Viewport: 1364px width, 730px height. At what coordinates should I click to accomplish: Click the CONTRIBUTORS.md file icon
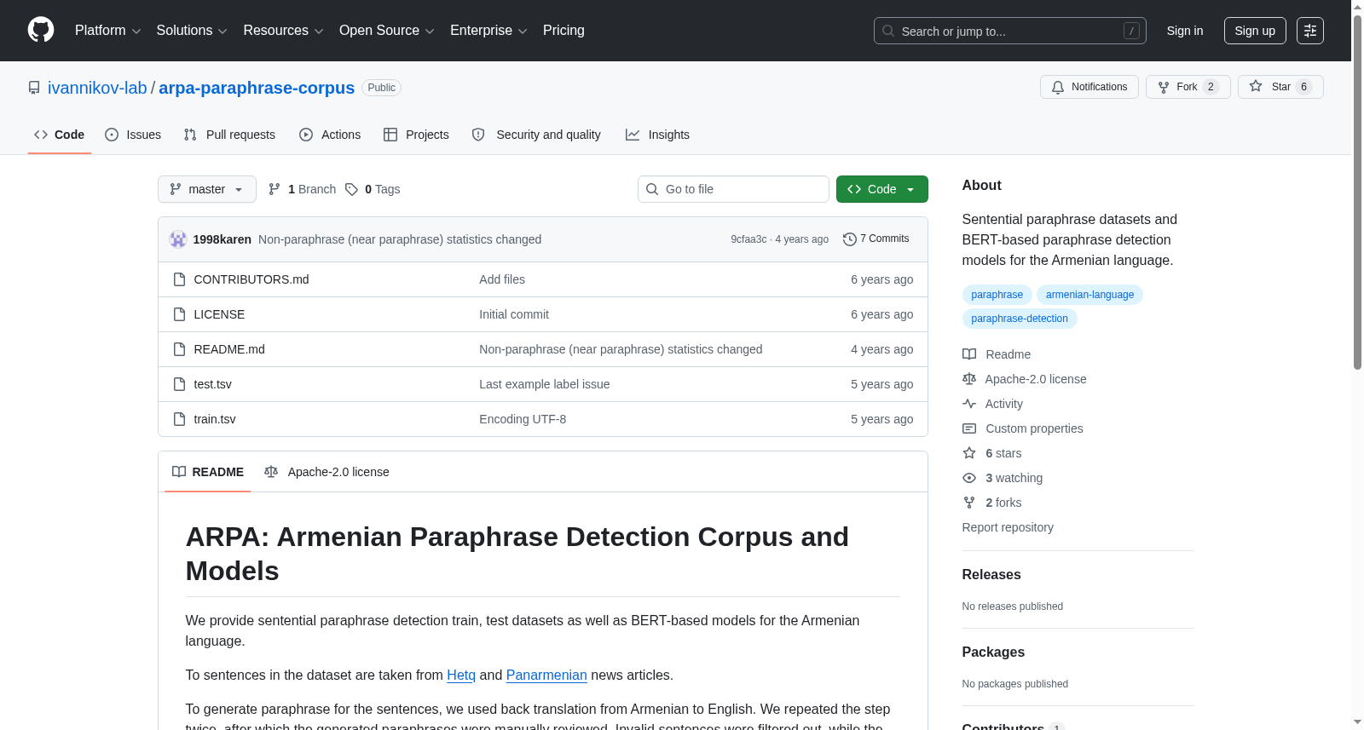tap(179, 279)
